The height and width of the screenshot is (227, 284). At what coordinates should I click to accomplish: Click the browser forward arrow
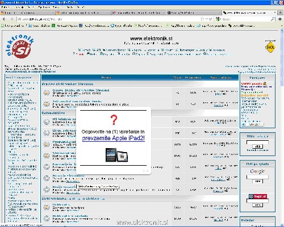[12, 19]
